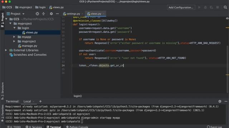
Task: Minimize the Terminal panel
Action: pos(226,101)
